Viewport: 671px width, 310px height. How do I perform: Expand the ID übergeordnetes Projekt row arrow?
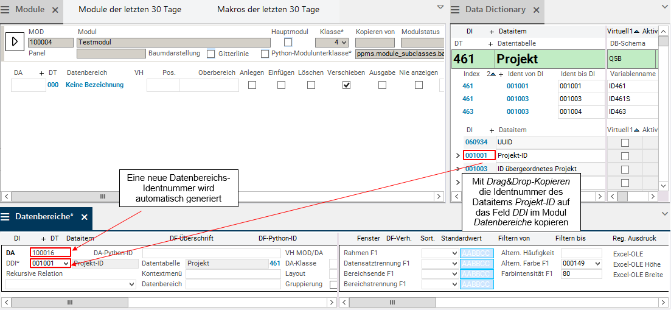458,169
